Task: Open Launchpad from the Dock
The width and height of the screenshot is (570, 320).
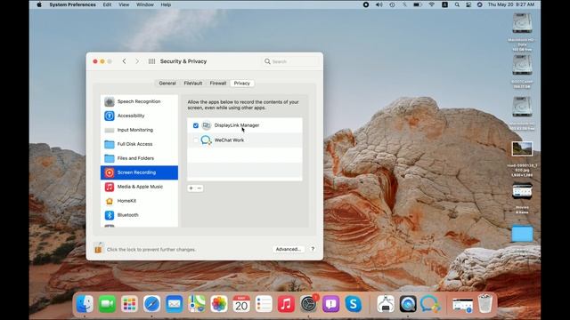Action: tap(129, 303)
